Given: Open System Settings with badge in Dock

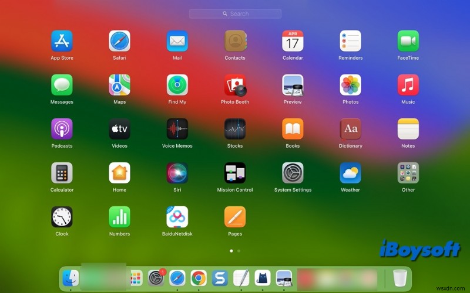Looking at the screenshot, I should [156, 278].
